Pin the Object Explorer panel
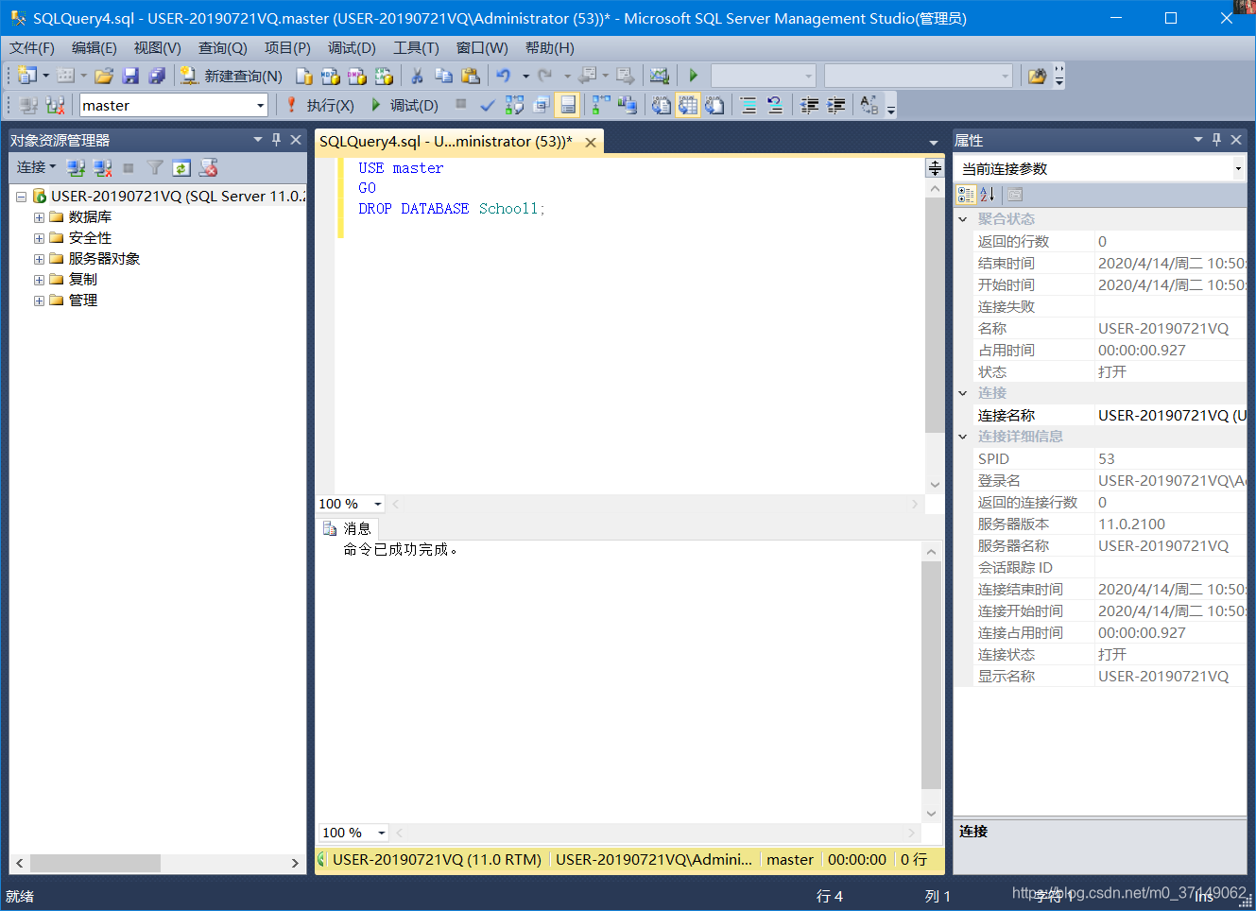Viewport: 1256px width, 911px height. coord(276,140)
